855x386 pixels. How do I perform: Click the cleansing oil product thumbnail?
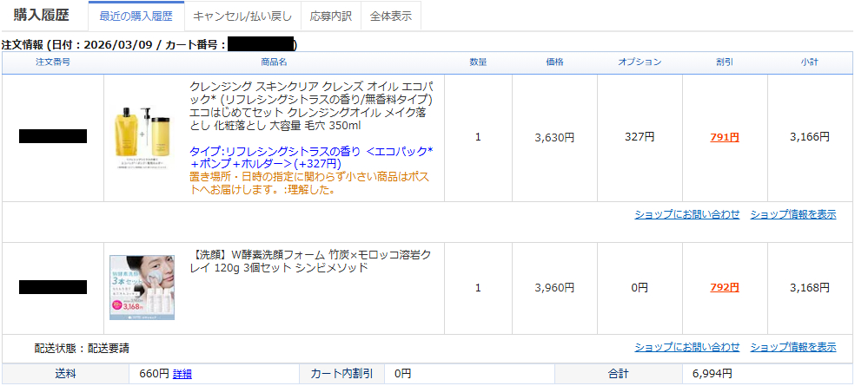coord(144,137)
